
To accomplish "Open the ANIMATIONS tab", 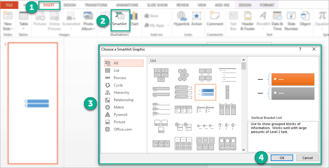I will (127, 5).
